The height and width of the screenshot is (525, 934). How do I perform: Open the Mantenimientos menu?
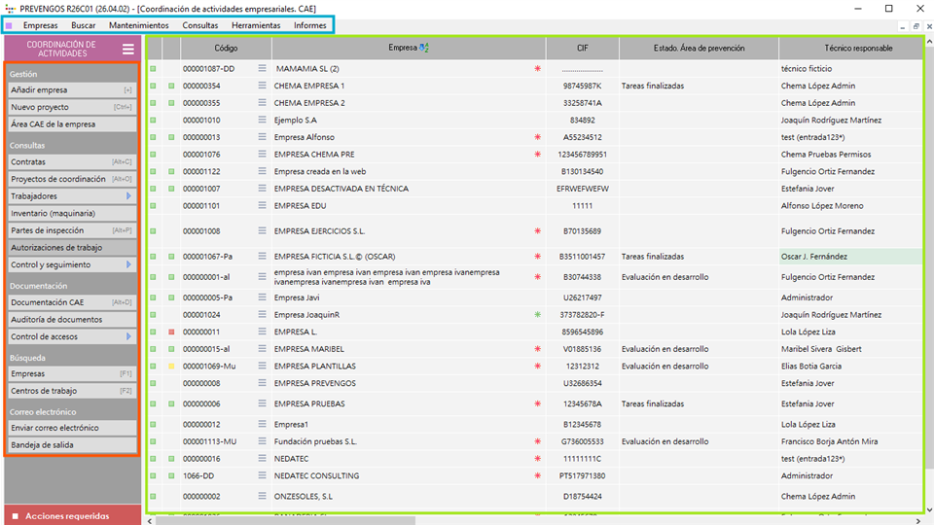coord(138,25)
